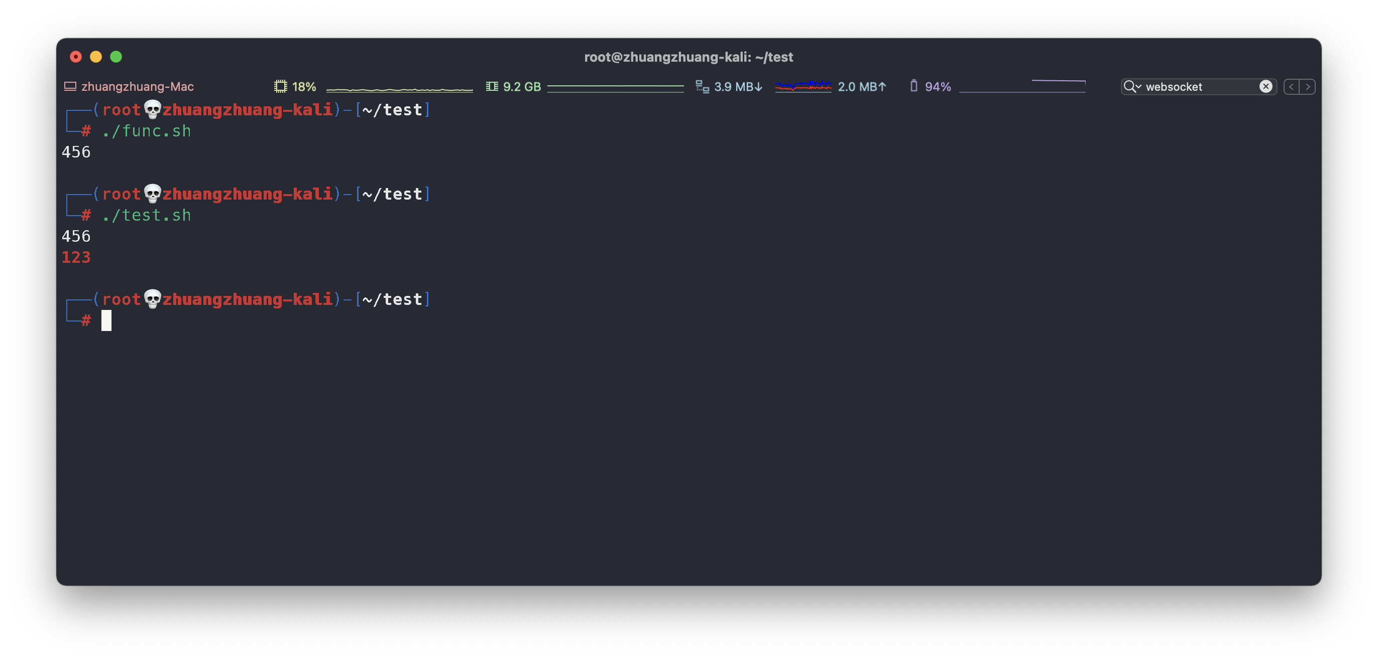Click the CPU chip icon

pos(280,87)
